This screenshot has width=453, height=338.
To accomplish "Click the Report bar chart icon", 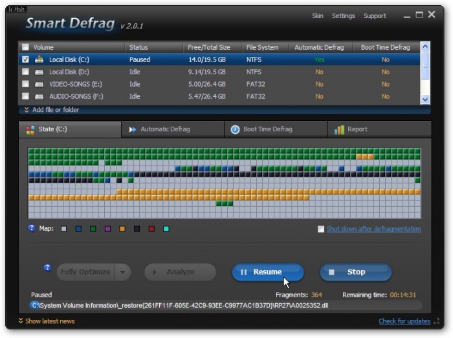I will coord(339,130).
